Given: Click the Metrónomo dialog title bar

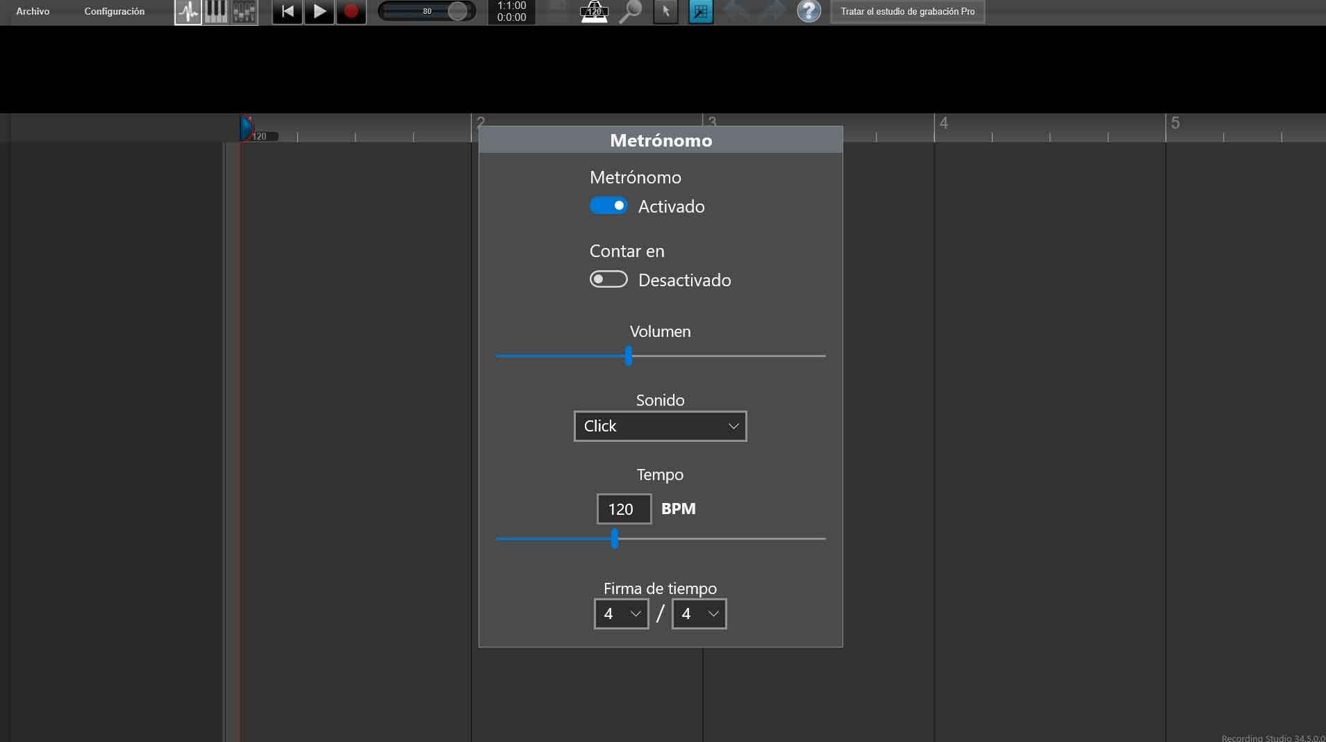Looking at the screenshot, I should [x=661, y=140].
